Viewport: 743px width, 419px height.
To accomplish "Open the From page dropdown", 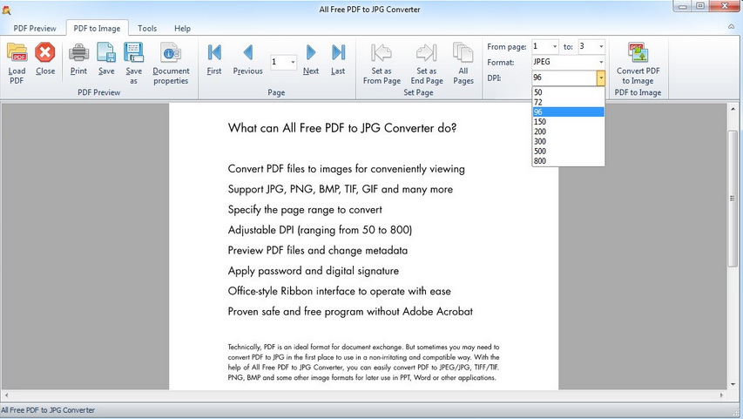I will [x=555, y=46].
